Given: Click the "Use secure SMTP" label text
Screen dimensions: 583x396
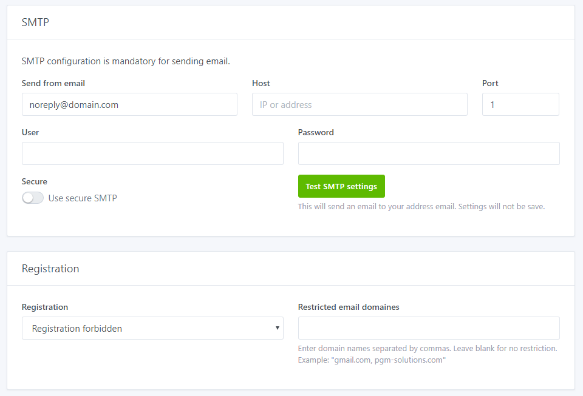Looking at the screenshot, I should pyautogui.click(x=83, y=198).
